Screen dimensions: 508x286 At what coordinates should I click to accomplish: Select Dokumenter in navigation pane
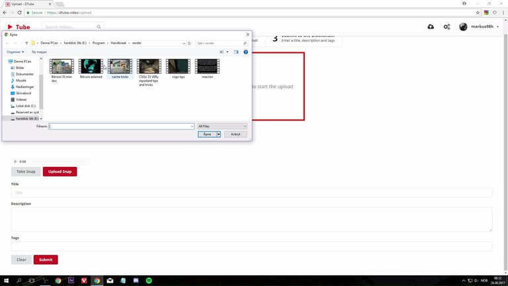(24, 74)
